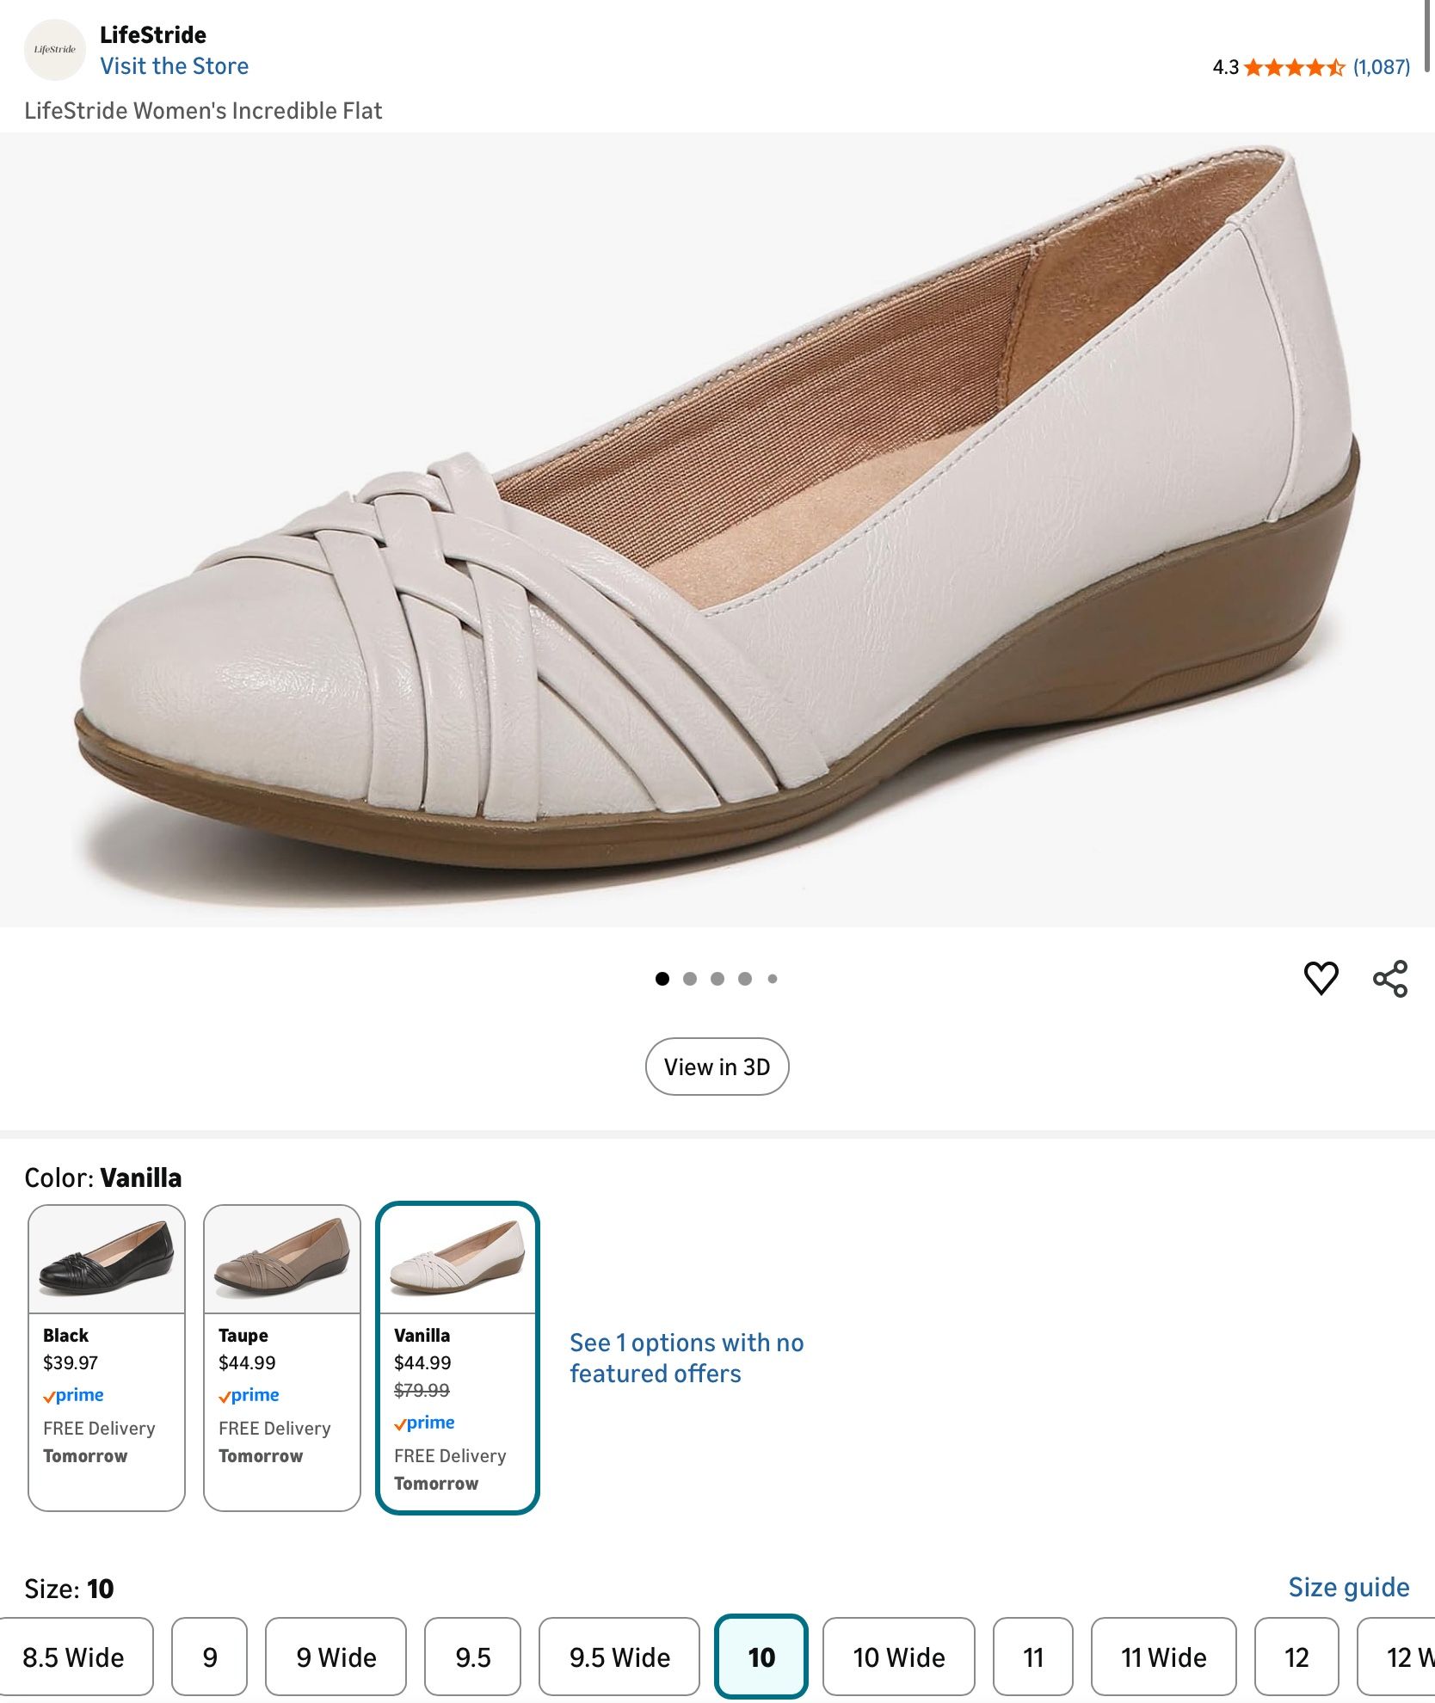Go to second image carousel dot
Screen dimensions: 1435x1703
690,979
